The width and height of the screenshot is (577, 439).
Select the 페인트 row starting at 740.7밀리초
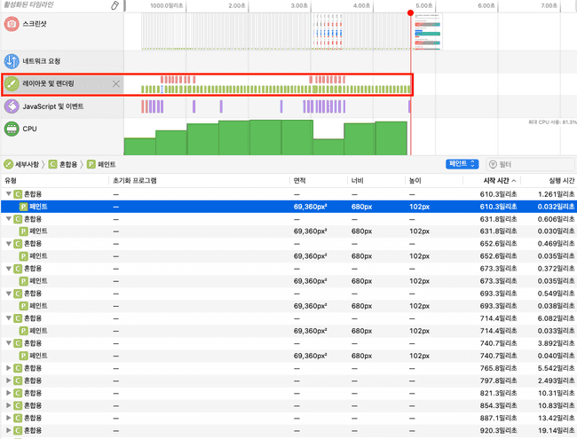click(38, 355)
